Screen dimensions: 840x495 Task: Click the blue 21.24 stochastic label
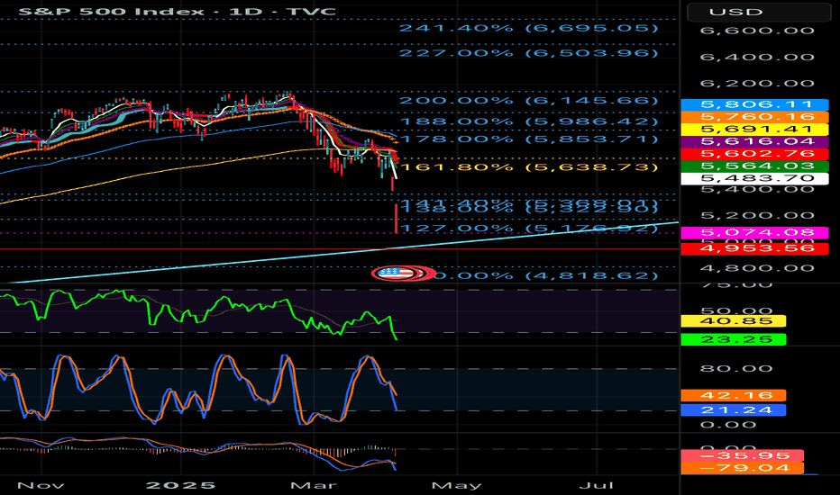click(x=733, y=409)
